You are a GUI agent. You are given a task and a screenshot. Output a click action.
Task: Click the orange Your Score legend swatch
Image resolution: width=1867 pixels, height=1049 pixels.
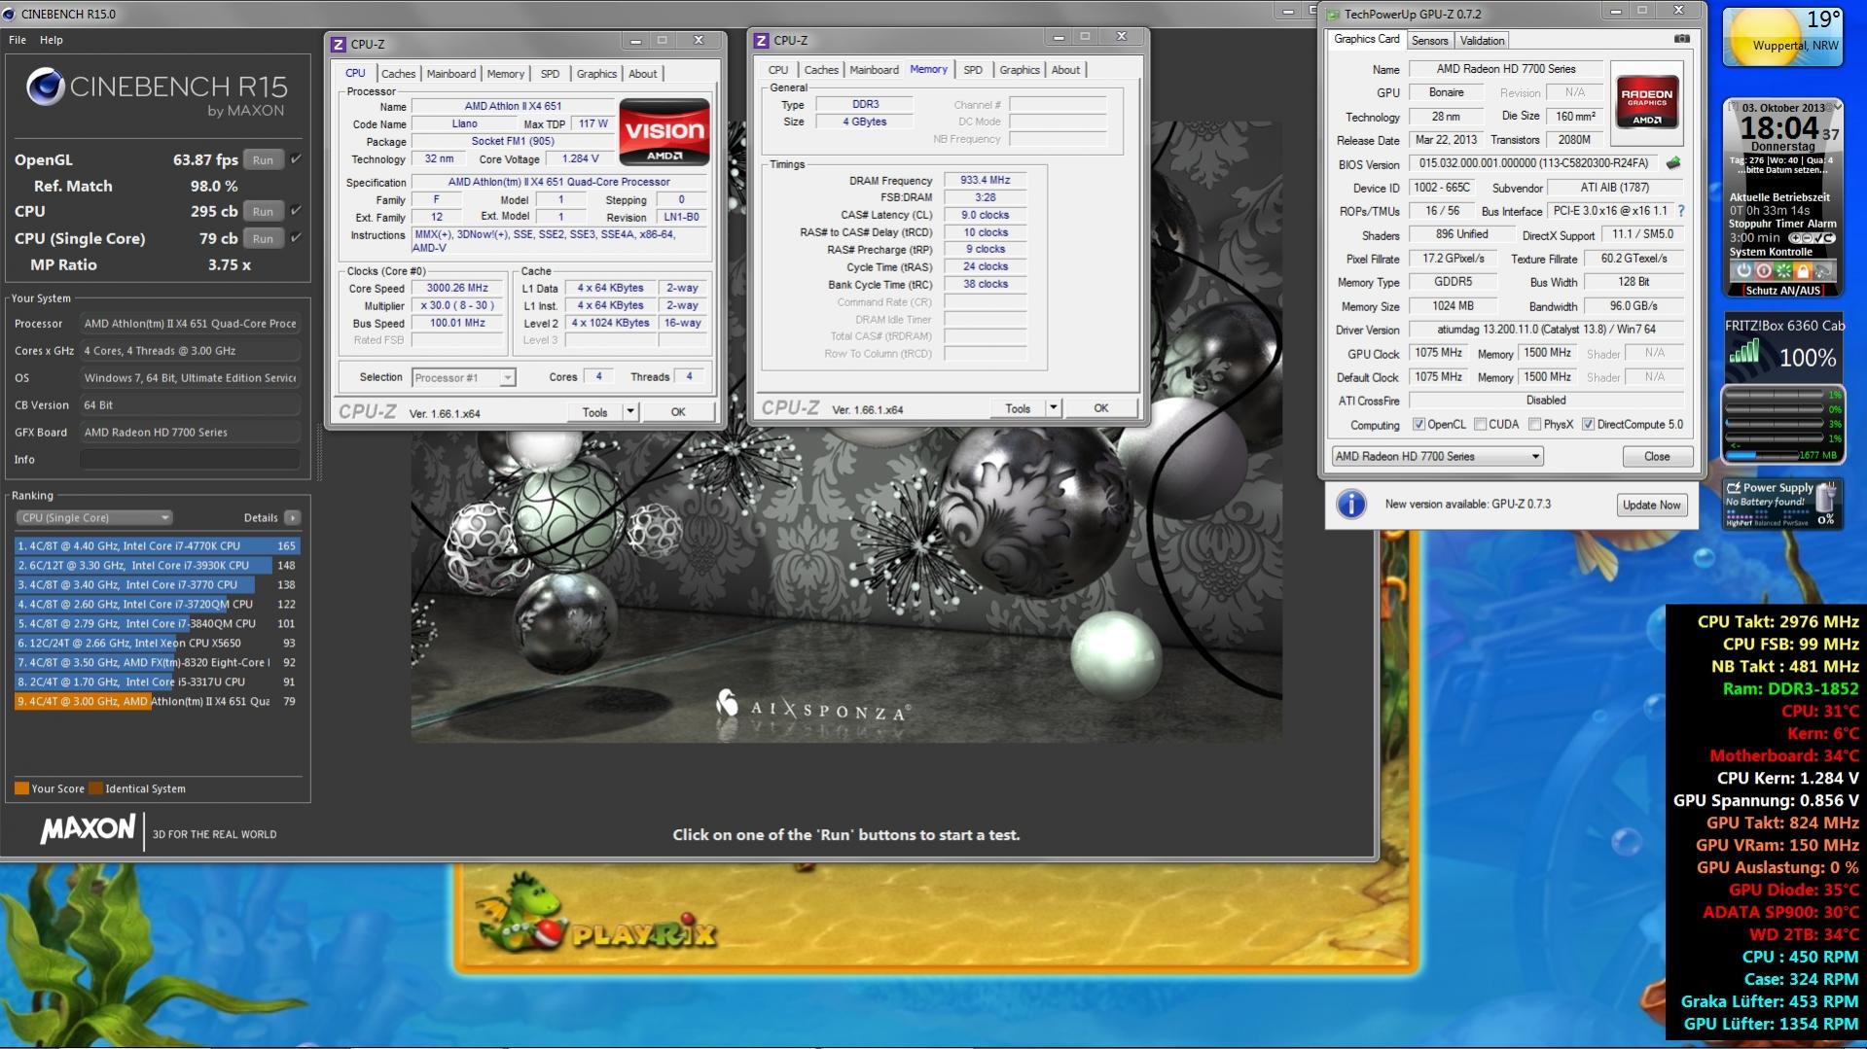pyautogui.click(x=21, y=788)
